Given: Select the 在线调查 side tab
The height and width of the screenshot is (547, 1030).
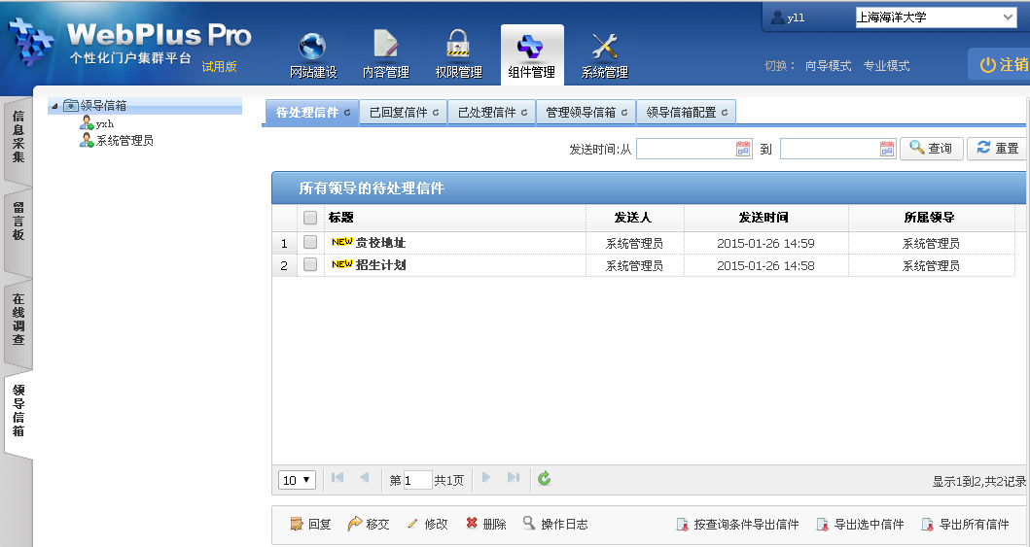Looking at the screenshot, I should click(18, 320).
